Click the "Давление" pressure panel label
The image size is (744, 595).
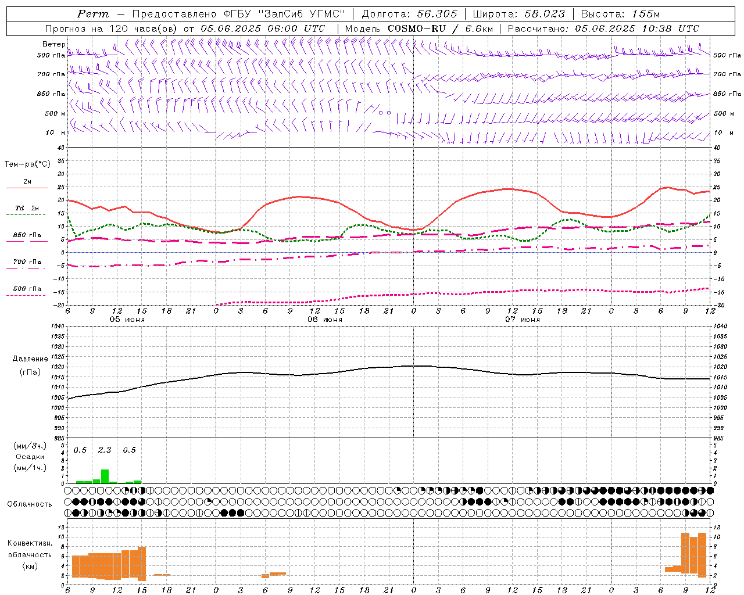[30, 359]
